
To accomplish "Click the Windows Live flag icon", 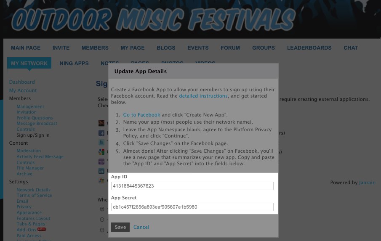I will tap(101, 180).
